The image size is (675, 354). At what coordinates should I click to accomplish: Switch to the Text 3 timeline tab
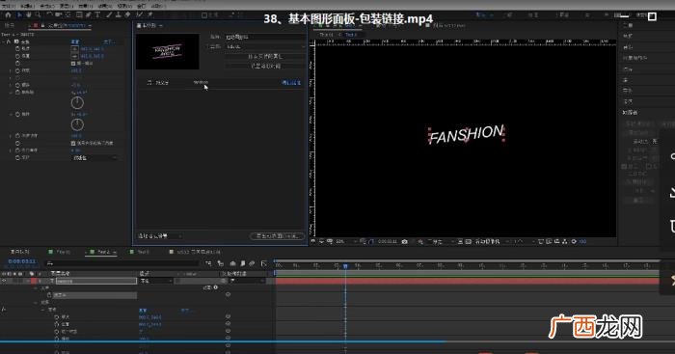(x=143, y=252)
